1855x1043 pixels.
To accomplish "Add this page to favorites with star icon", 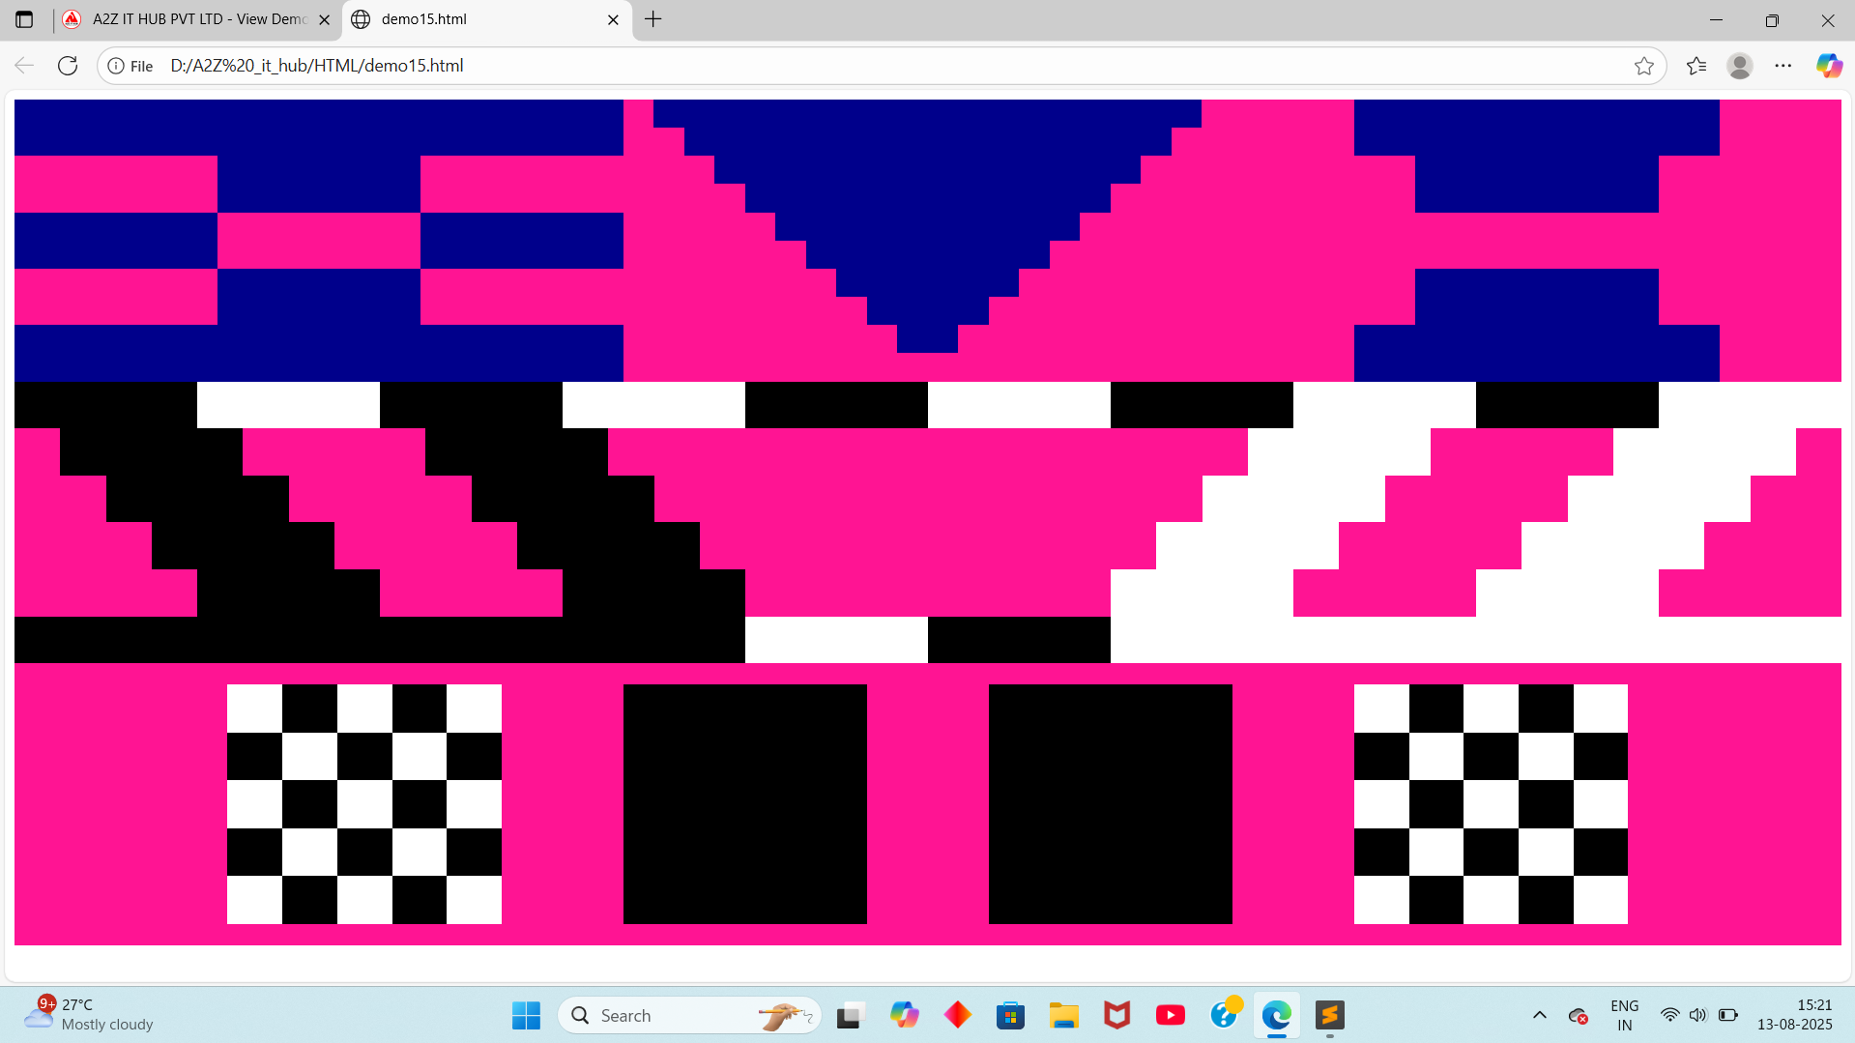I will 1643,66.
